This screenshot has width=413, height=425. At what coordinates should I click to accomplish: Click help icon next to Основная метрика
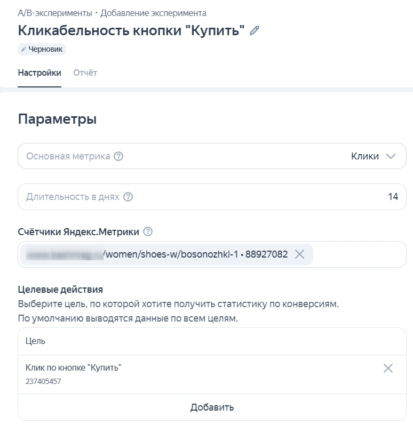point(119,156)
